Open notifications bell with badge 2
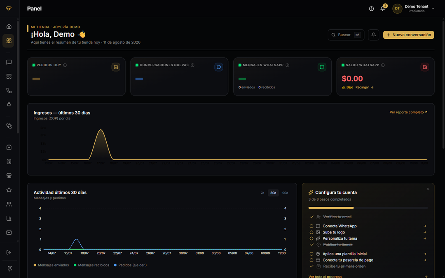445x278 pixels. (x=382, y=9)
